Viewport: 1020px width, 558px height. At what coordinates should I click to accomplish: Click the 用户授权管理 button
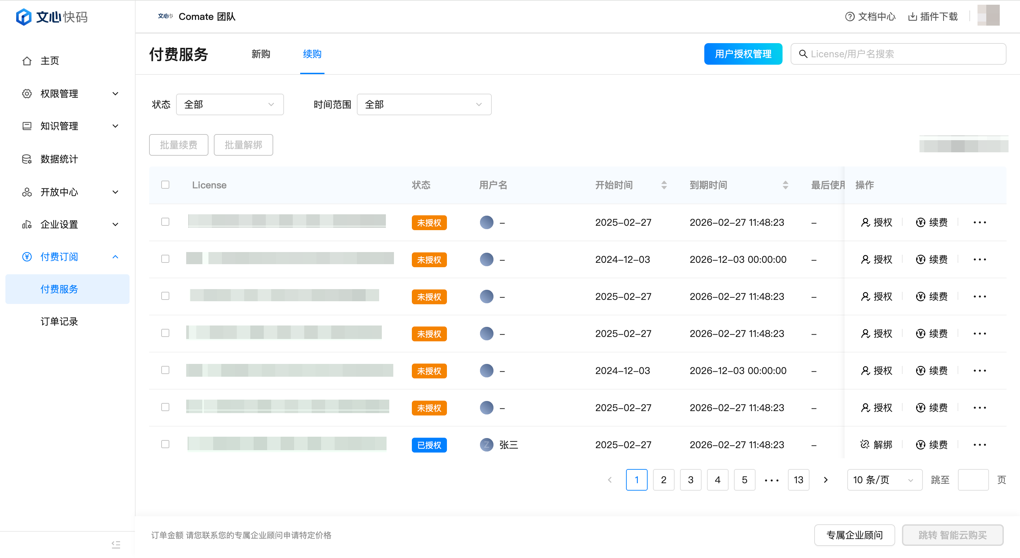[743, 54]
